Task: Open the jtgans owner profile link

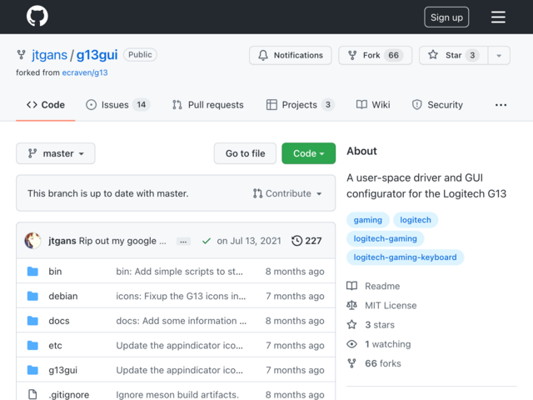Action: point(50,55)
